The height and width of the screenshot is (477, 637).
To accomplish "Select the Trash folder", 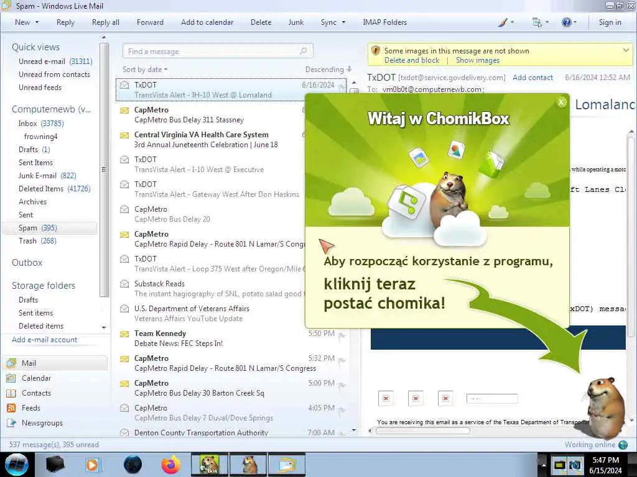I will tap(37, 241).
